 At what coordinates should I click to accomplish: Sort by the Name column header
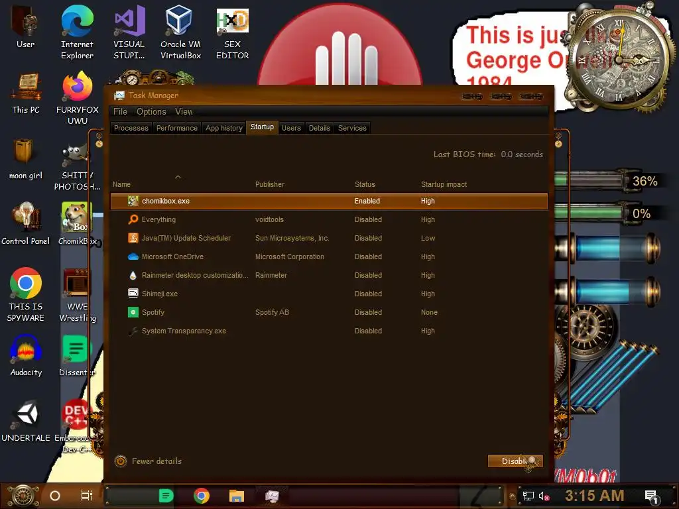122,184
